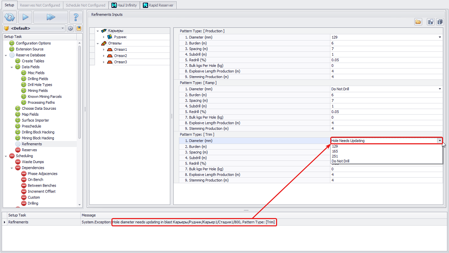The height and width of the screenshot is (253, 449).
Task: Open the help question mark button
Action: [x=76, y=17]
